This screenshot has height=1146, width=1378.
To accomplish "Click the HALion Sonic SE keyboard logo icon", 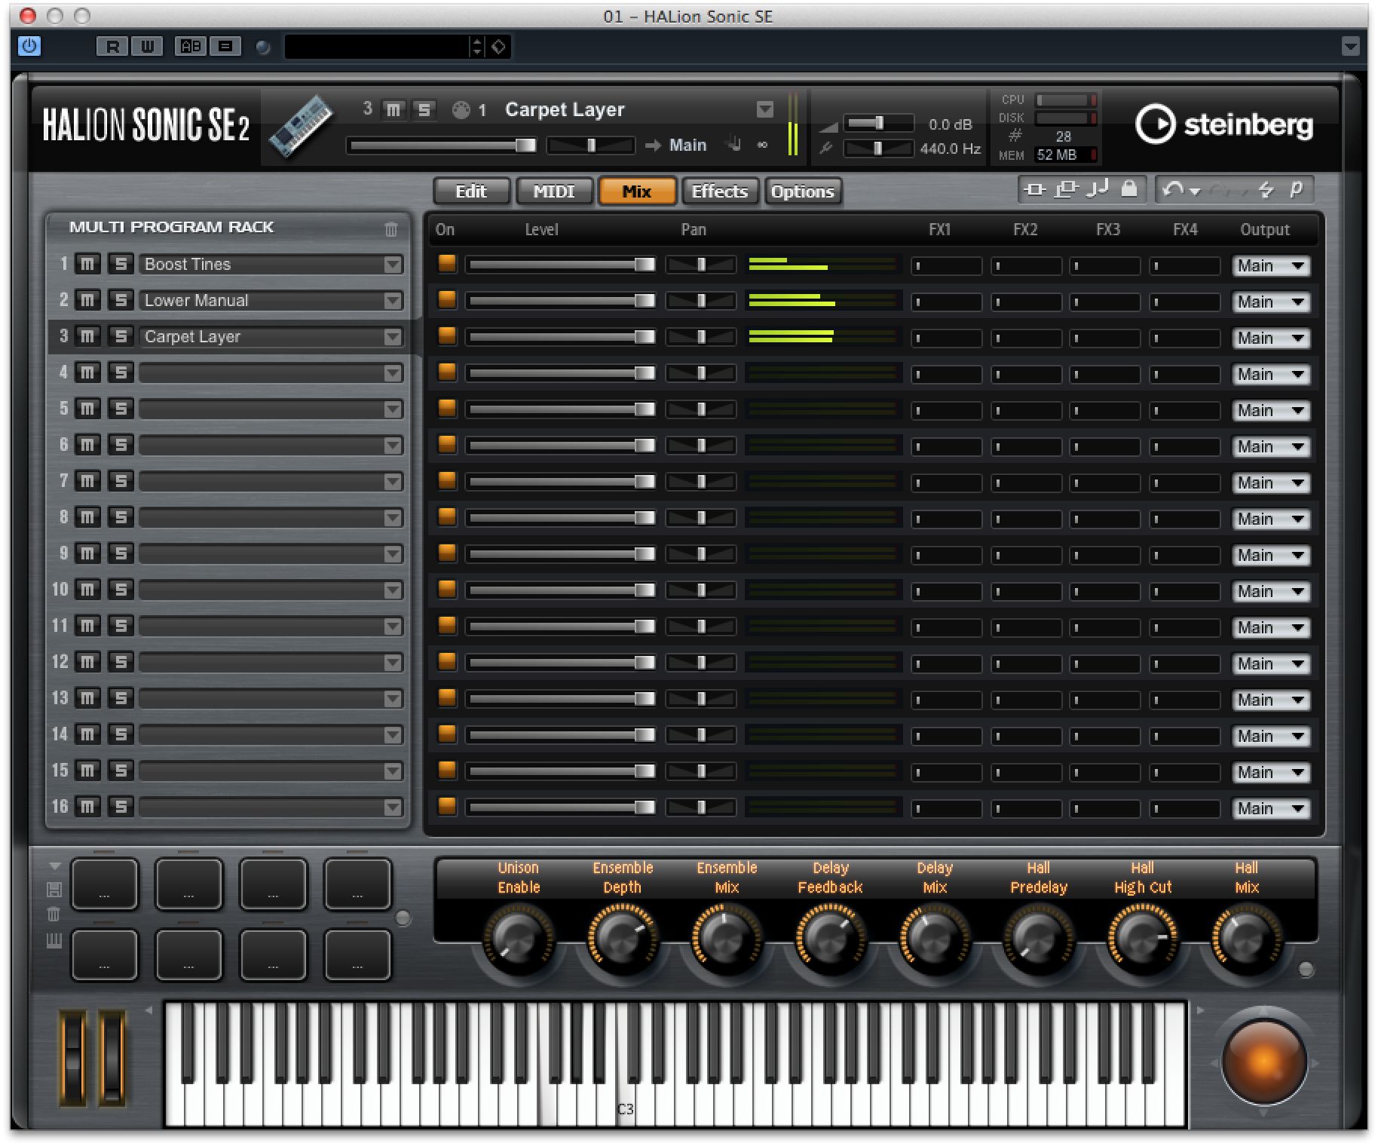I will (x=302, y=125).
